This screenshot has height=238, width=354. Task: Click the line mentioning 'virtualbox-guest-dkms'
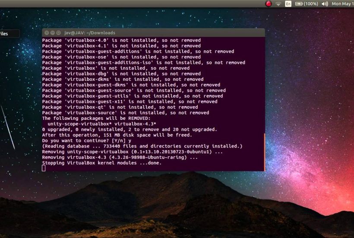131,85
